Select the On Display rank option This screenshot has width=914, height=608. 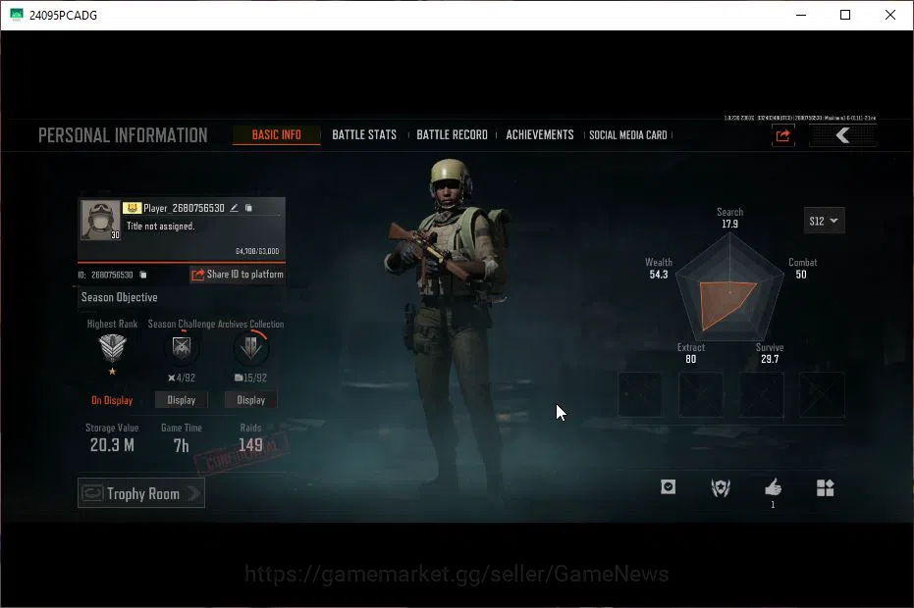click(x=112, y=400)
